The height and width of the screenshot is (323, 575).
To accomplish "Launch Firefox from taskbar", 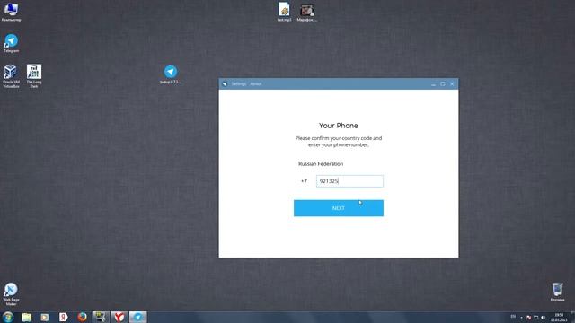I will (x=82, y=317).
